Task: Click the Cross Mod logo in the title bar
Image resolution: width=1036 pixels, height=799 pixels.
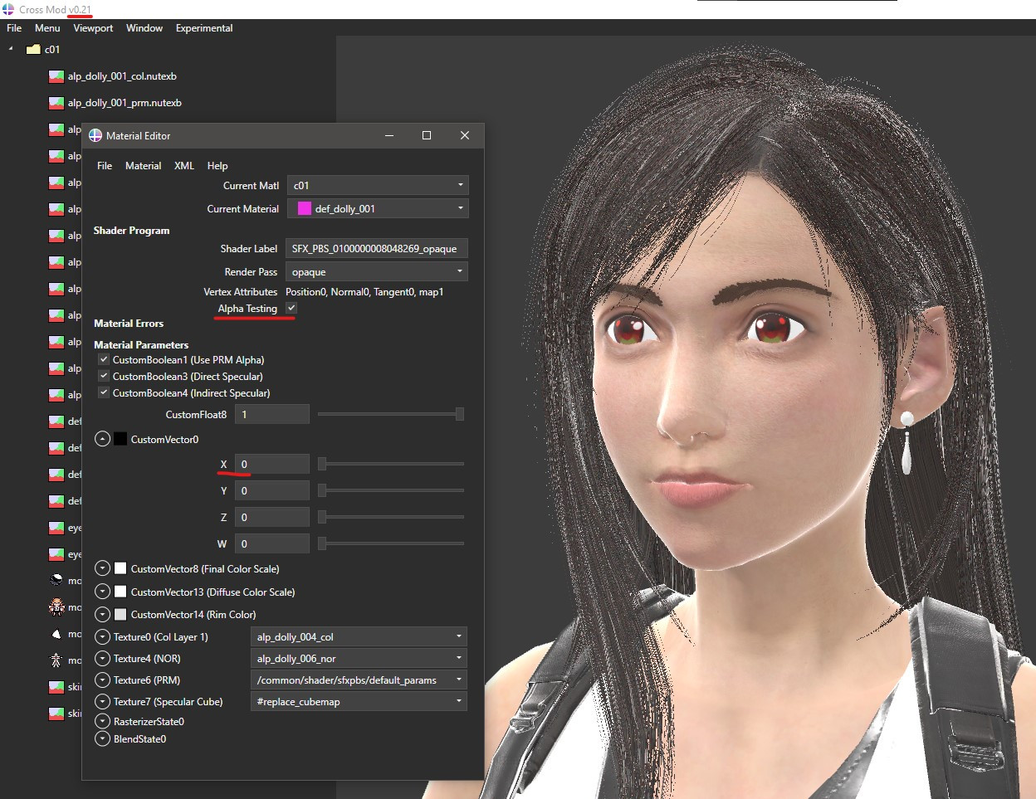Action: (x=7, y=8)
